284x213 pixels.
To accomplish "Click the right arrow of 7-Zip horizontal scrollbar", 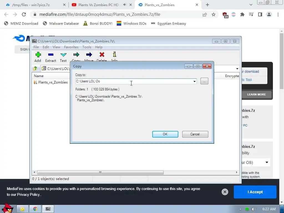I will click(237, 172).
